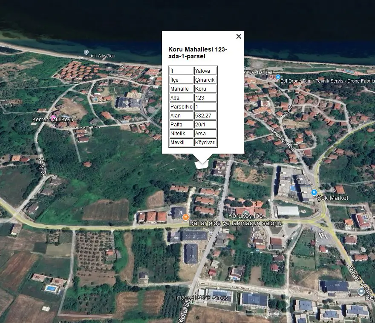Select the ParselNo value 1

click(205, 106)
